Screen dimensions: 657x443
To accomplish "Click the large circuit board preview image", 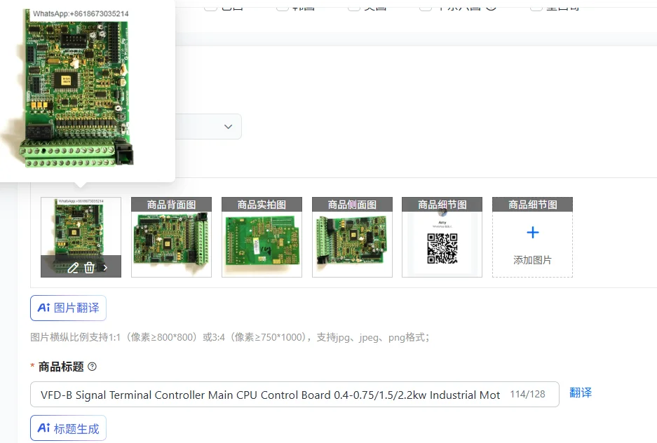I will pos(76,88).
